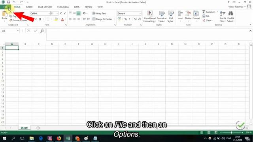The height and width of the screenshot is (142, 253).
Task: Switch to the Review tab
Action: (x=89, y=7)
